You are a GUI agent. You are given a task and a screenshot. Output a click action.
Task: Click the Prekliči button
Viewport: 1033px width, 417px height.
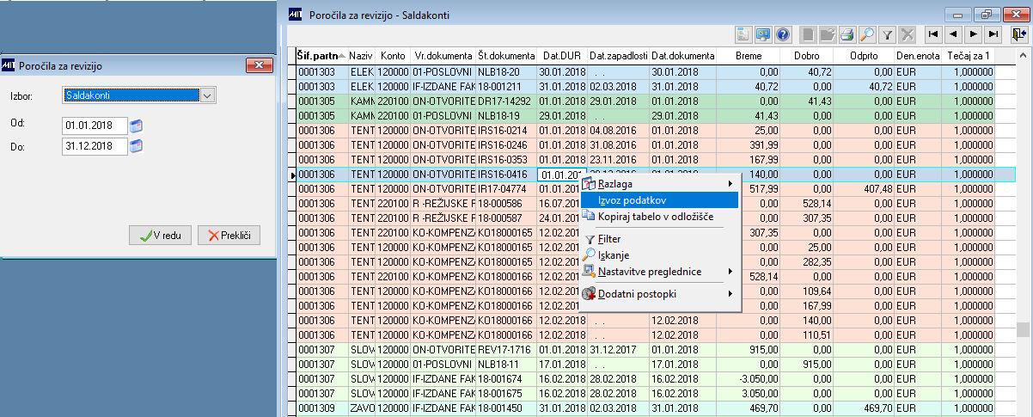point(229,235)
